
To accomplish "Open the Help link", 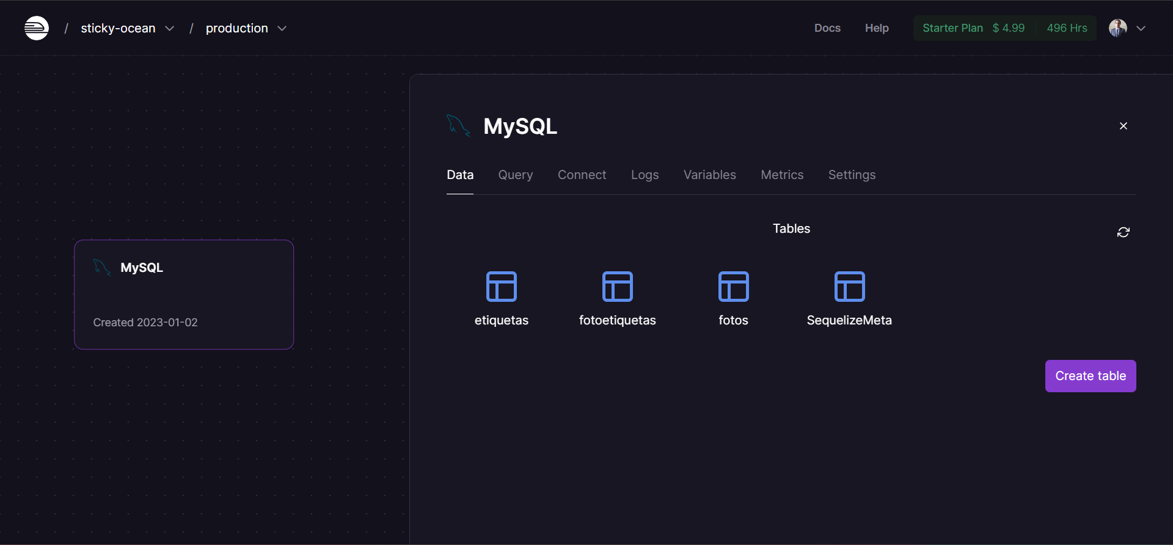I will (877, 28).
